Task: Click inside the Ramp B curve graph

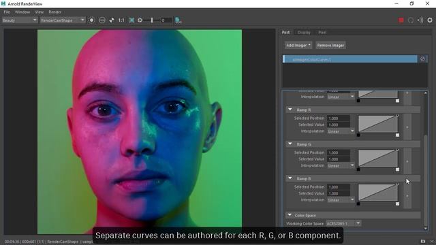Action: 378,193
